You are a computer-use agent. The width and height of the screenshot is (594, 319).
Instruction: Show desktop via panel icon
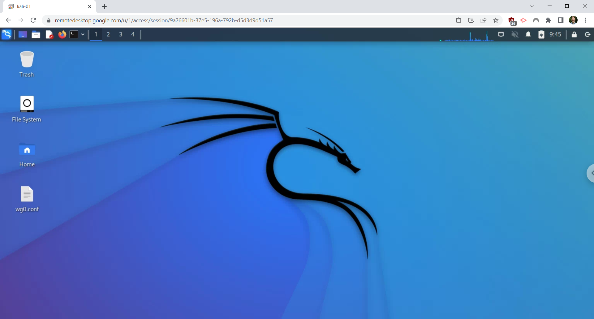[x=23, y=34]
